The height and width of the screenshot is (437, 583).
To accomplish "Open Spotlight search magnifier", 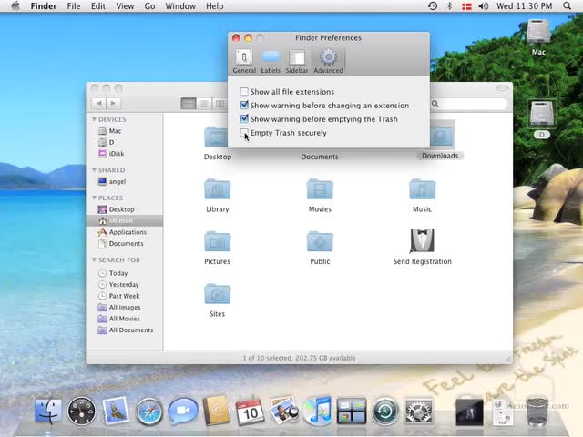I will (x=567, y=6).
